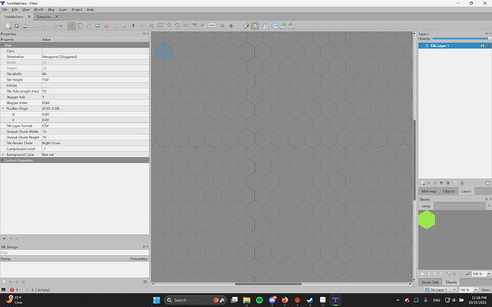Switch to the funny.tsx document tab
The height and width of the screenshot is (307, 492).
tap(43, 17)
